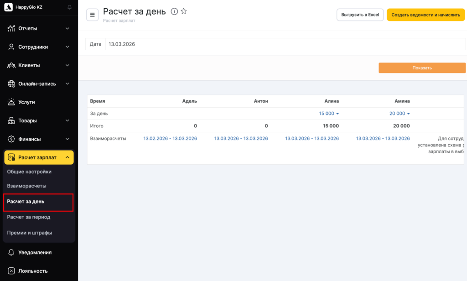Screen dimensions: 467x281
Task: Click the info icon beside page title
Action: coord(174,11)
